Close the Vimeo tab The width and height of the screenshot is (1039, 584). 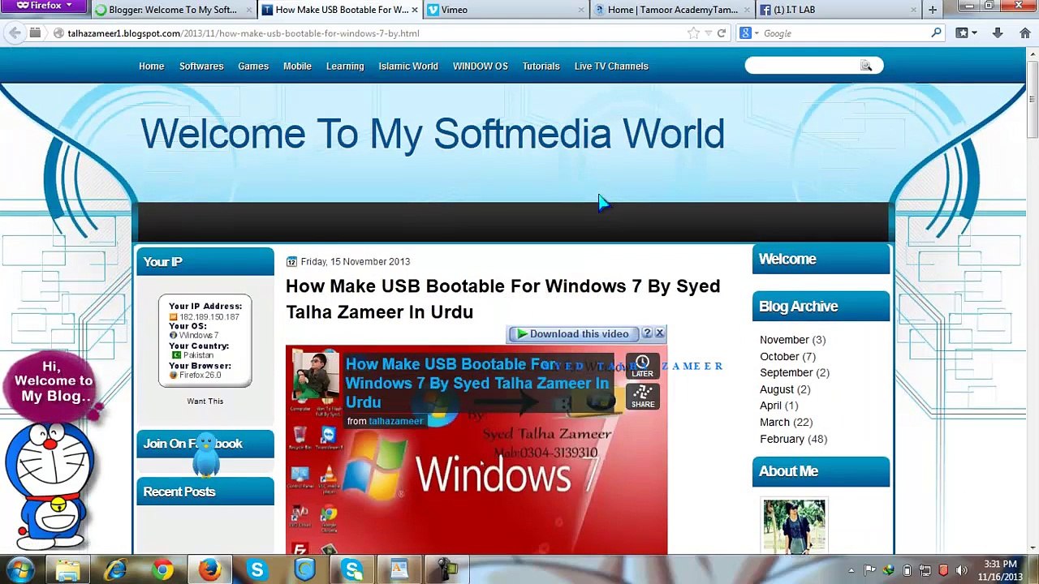581,10
